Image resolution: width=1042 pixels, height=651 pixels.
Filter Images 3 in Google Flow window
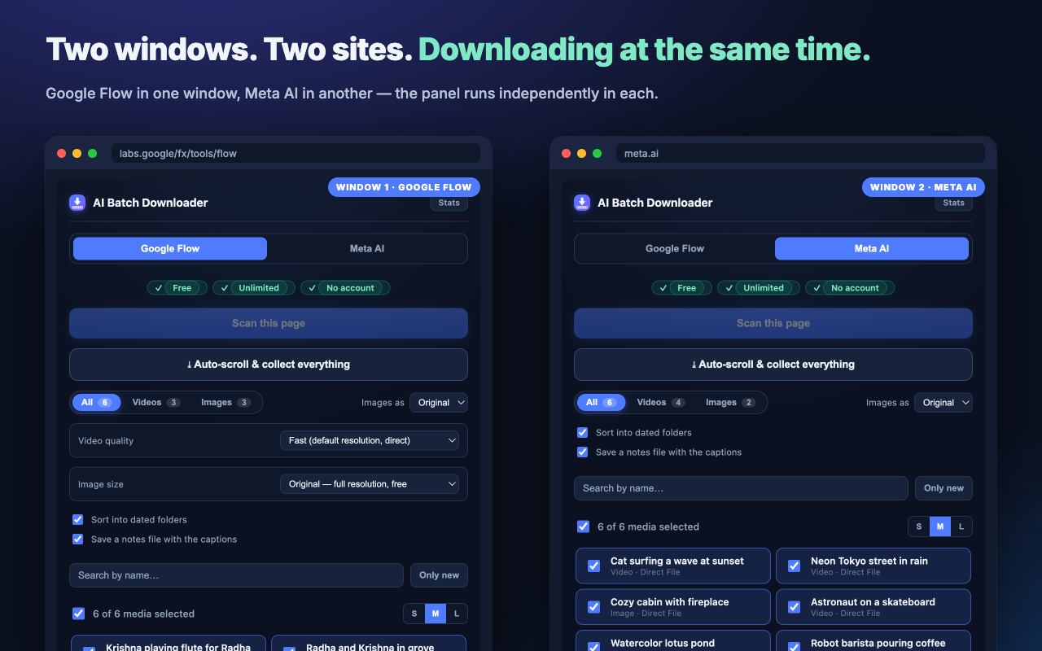[226, 403]
